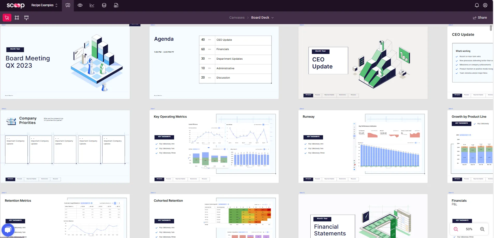Click the Share button
The image size is (494, 238).
480,18
